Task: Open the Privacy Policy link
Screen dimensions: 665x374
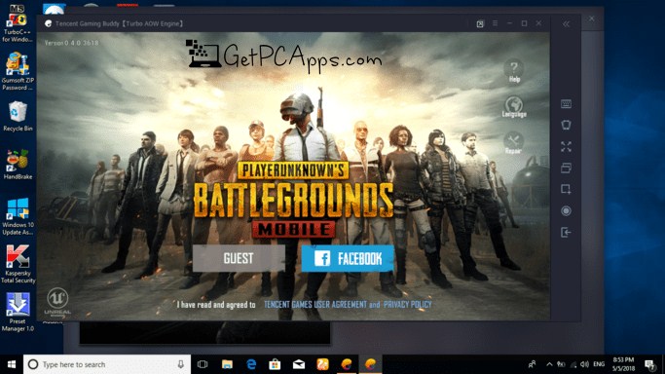Action: pos(408,305)
